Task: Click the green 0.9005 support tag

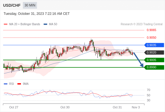Action: [x=154, y=60]
